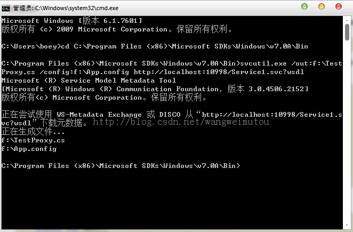Click the vertical scrollbar thumb
This screenshot has width=353, height=232.
pyautogui.click(x=347, y=32)
